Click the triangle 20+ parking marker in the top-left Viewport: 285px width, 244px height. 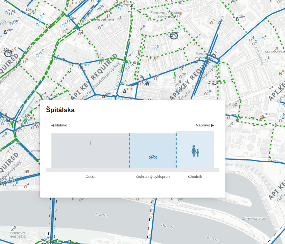5,32
